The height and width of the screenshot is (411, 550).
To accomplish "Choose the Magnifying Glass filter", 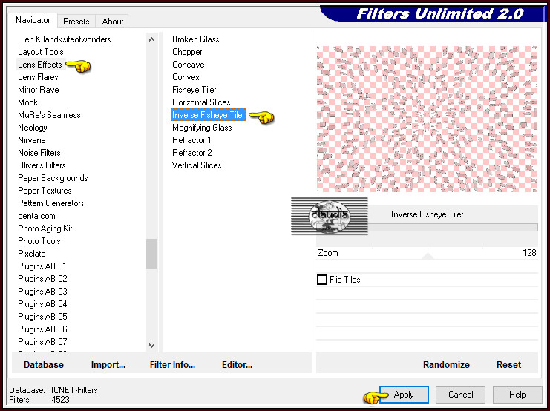I will click(202, 128).
